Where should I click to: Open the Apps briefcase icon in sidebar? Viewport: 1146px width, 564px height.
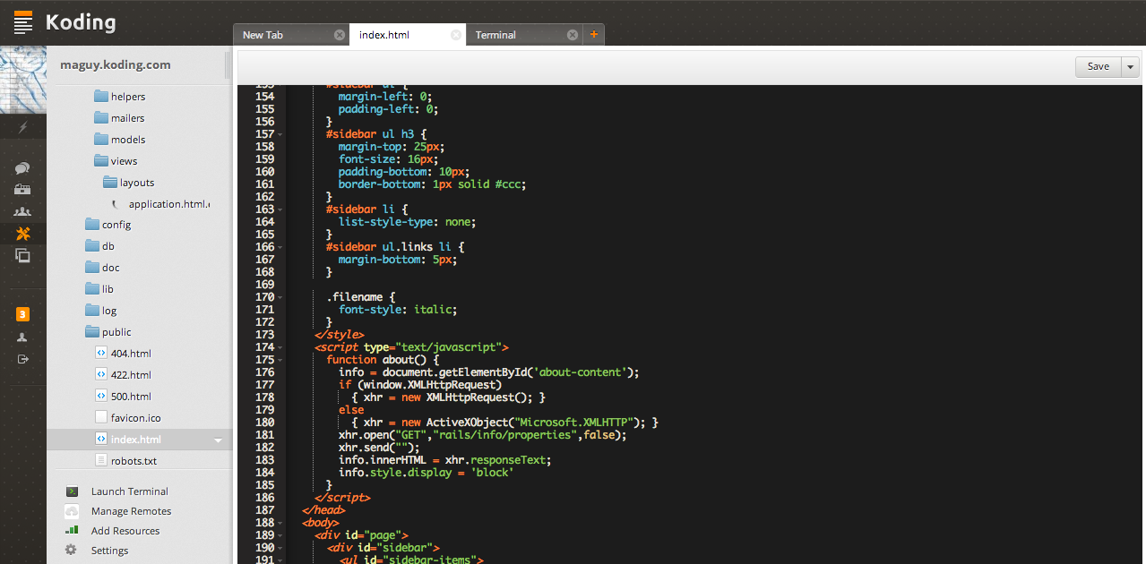tap(22, 189)
